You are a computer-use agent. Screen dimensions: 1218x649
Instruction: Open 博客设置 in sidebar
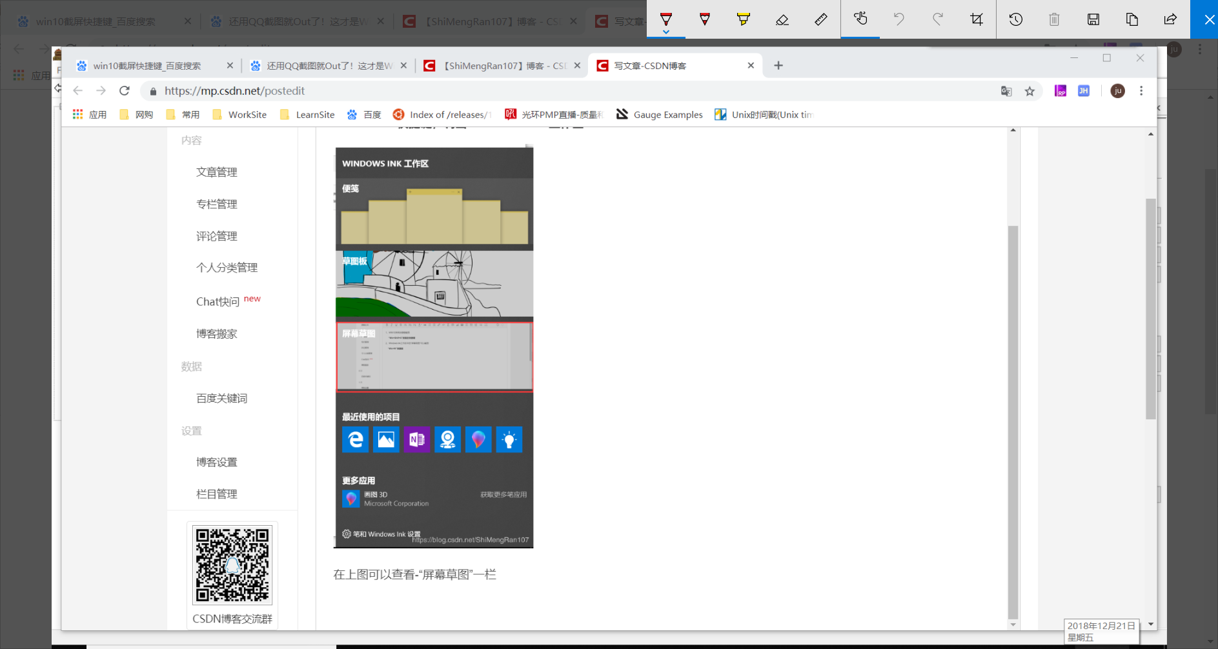point(217,462)
